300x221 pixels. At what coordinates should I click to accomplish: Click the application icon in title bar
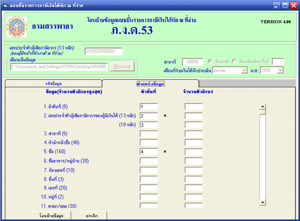[x=5, y=5]
